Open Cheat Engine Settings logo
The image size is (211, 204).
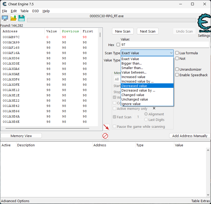(204, 23)
